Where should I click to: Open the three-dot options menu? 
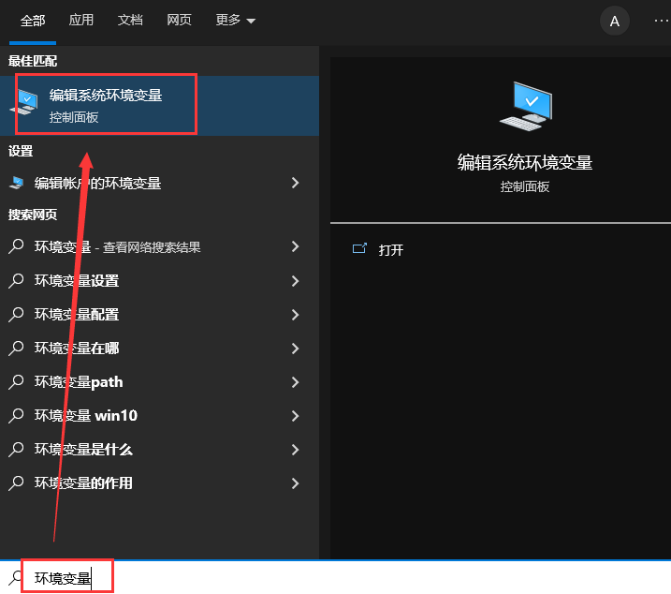pyautogui.click(x=661, y=21)
